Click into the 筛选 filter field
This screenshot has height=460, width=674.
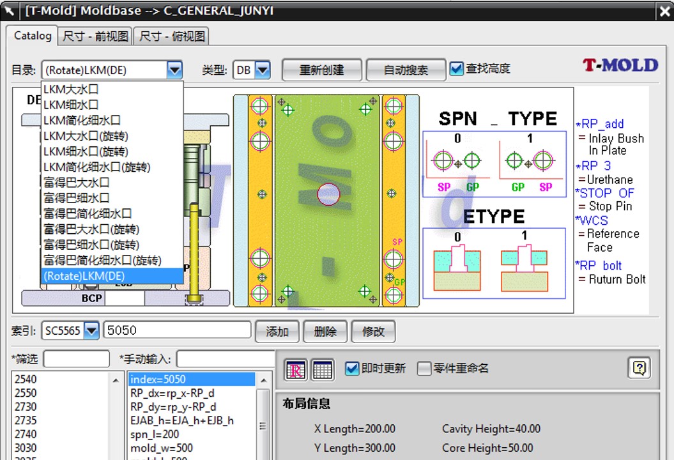[77, 358]
